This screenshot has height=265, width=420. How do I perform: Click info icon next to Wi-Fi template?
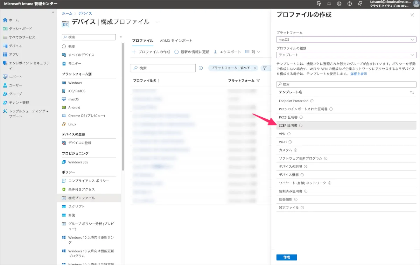point(290,142)
